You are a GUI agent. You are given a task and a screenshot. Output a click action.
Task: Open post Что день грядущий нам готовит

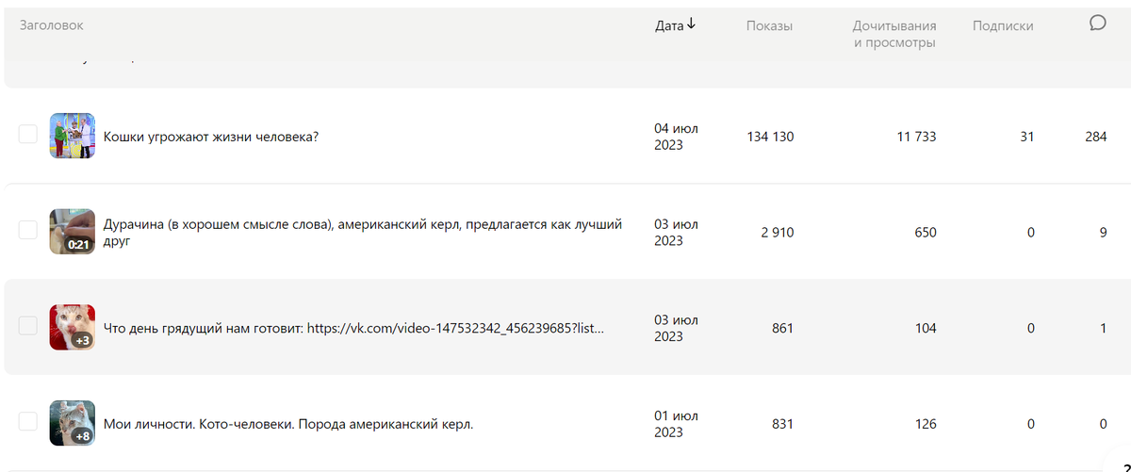click(x=353, y=329)
